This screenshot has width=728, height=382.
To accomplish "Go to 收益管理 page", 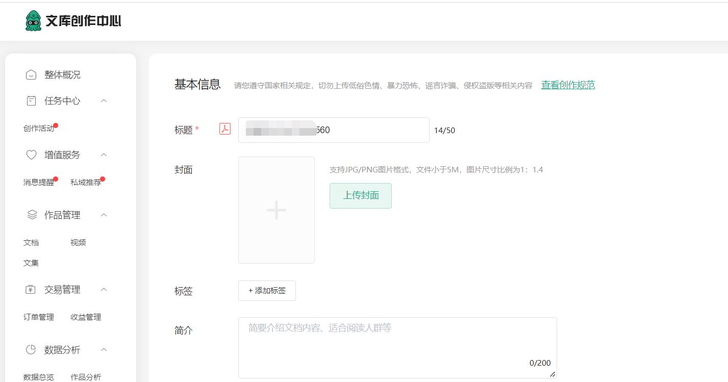I will (x=86, y=317).
